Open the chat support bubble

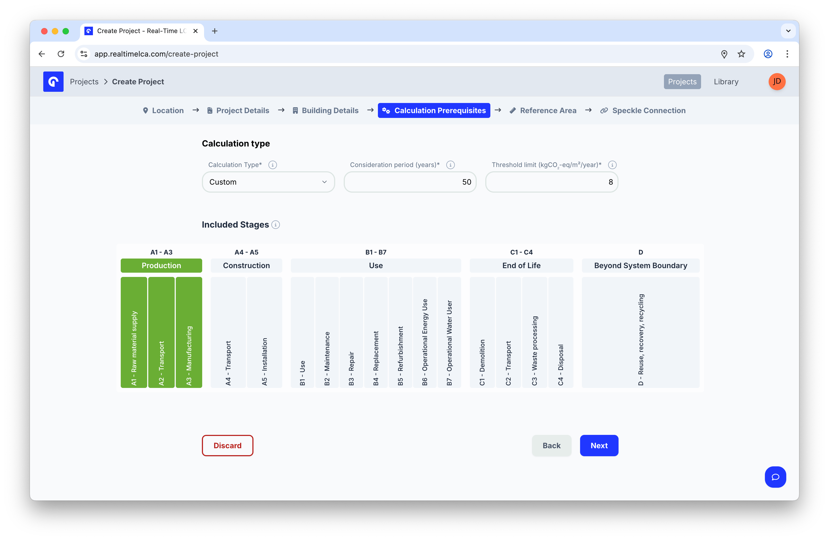(775, 477)
